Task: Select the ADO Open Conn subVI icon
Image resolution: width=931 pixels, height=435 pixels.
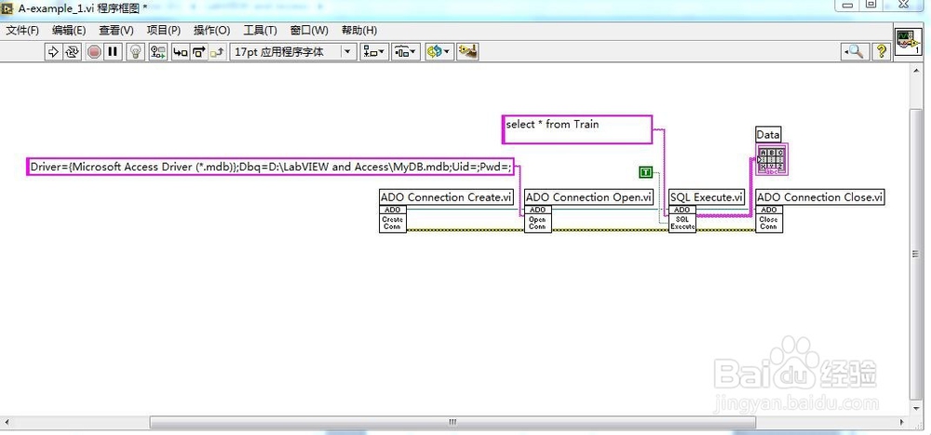Action: [x=537, y=219]
